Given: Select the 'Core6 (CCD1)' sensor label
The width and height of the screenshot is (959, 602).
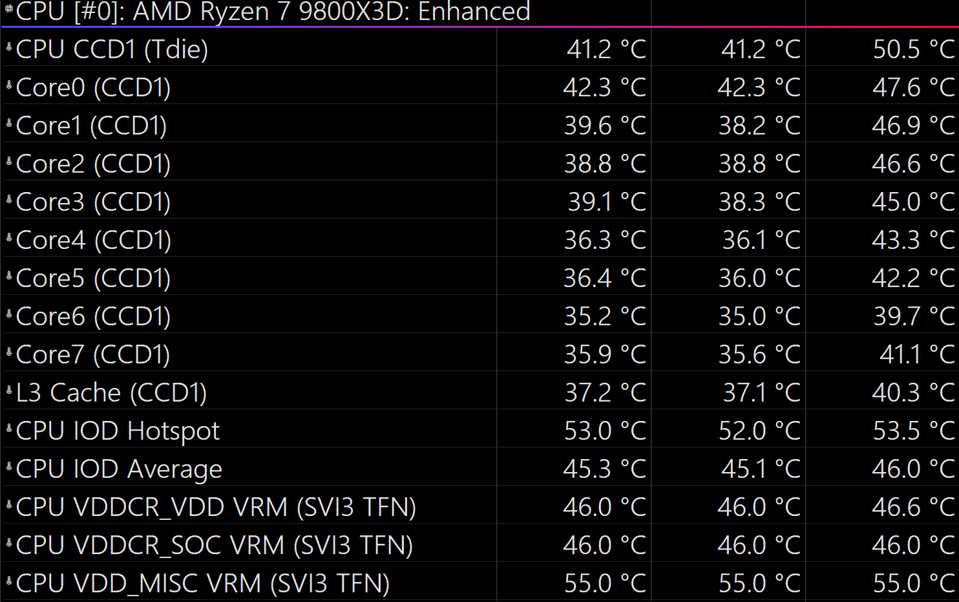Looking at the screenshot, I should pos(93,317).
